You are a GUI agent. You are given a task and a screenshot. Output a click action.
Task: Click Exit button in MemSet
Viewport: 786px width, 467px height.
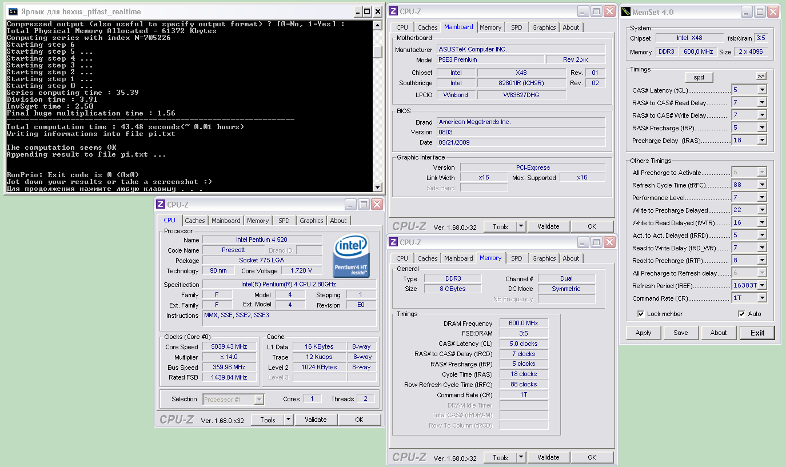(757, 333)
